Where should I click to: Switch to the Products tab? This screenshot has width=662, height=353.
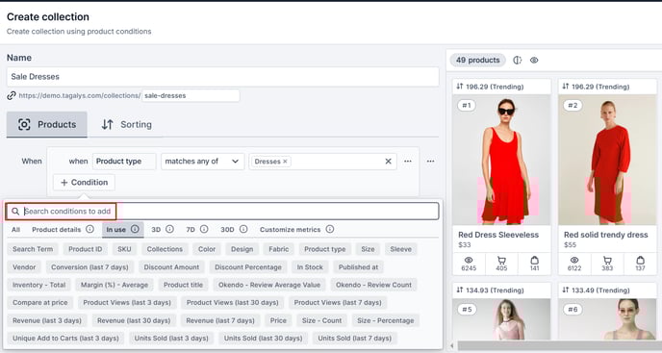pos(47,125)
